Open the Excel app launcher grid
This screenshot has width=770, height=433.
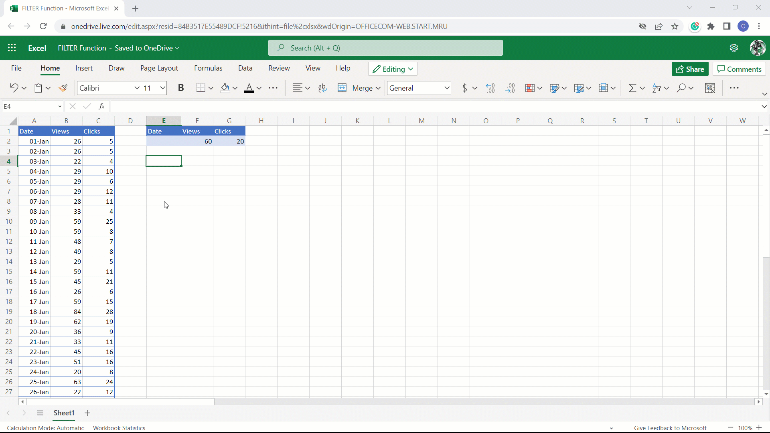[x=12, y=48]
